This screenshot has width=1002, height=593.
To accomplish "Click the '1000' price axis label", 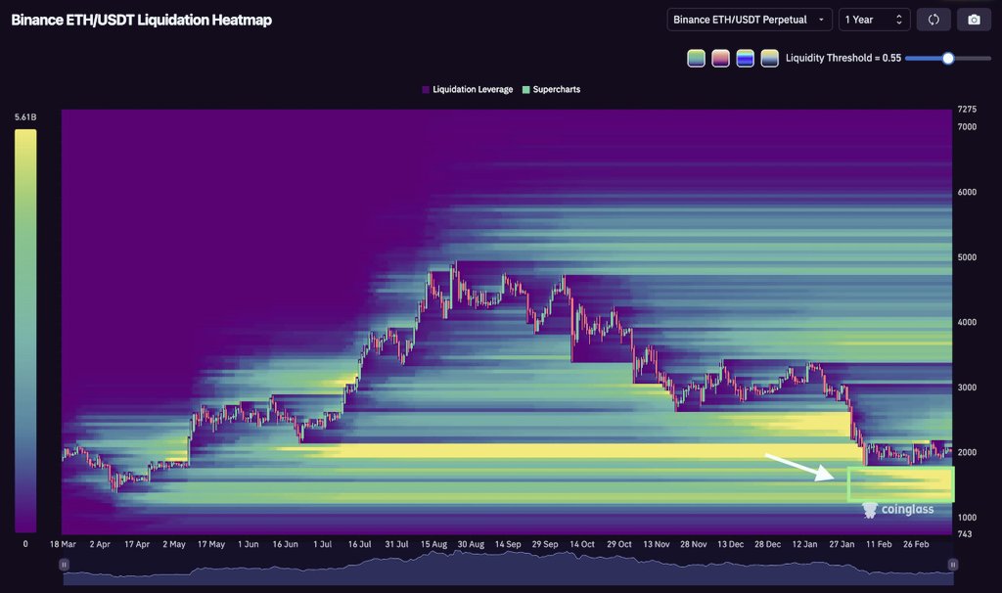I will (967, 518).
